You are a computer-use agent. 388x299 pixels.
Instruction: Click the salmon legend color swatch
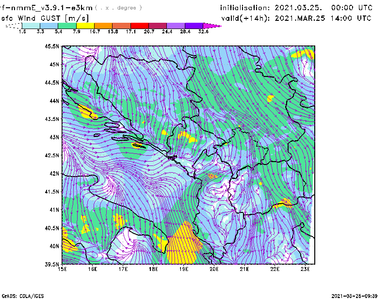point(122,26)
